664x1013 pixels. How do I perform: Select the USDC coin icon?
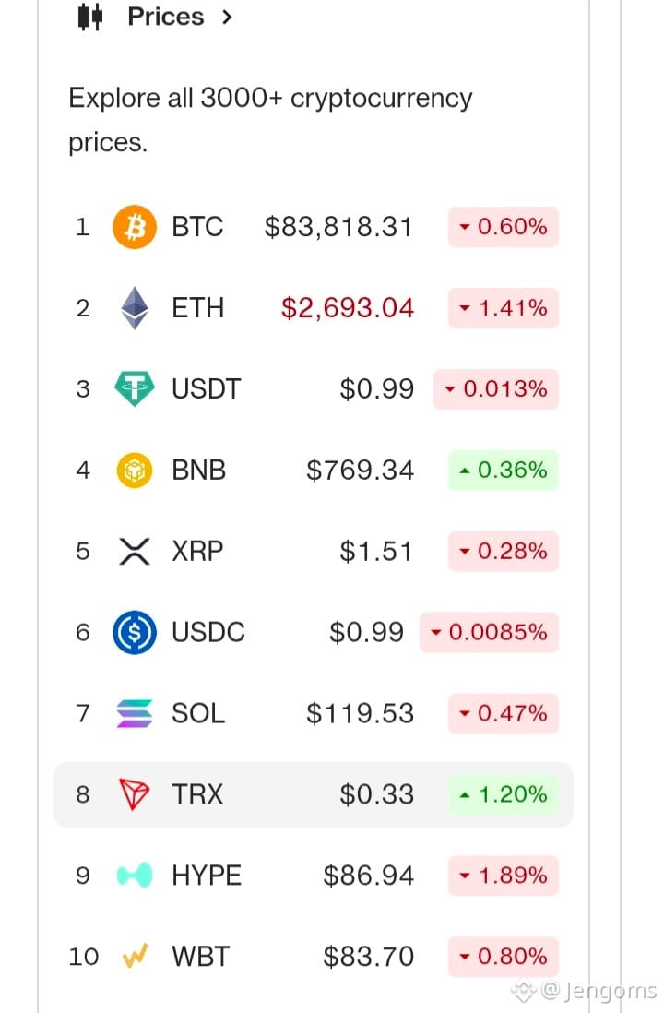[x=135, y=633]
